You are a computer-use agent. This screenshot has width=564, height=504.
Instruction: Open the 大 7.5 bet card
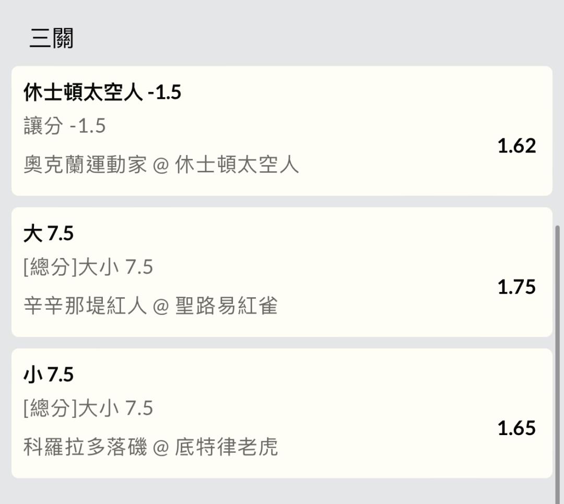[x=281, y=272]
